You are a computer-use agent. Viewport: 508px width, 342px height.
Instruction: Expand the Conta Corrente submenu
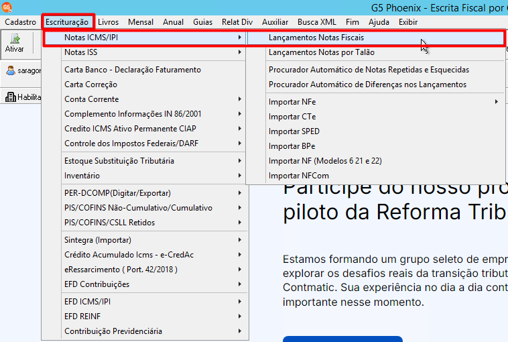click(145, 99)
